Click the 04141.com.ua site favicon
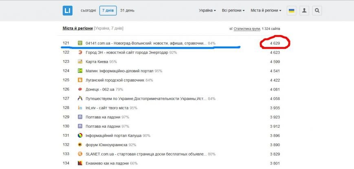This screenshot has height=169, width=354. pyautogui.click(x=80, y=43)
